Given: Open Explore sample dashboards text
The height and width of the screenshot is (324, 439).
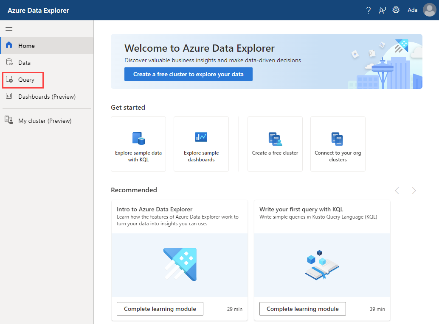Looking at the screenshot, I should [x=201, y=156].
